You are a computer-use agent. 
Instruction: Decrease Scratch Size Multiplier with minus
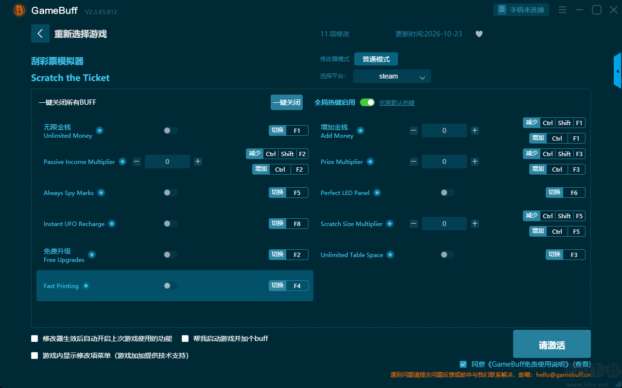[414, 224]
